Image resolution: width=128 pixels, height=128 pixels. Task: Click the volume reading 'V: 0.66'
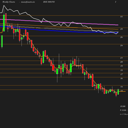coord(123,110)
